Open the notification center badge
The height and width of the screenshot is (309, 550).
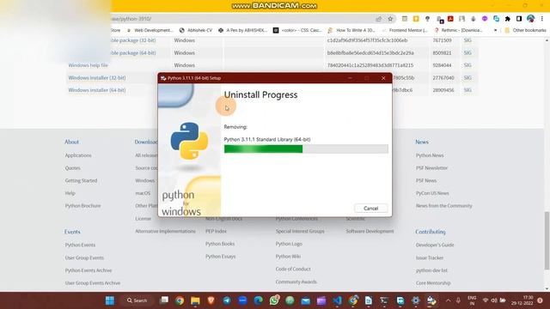(x=541, y=300)
